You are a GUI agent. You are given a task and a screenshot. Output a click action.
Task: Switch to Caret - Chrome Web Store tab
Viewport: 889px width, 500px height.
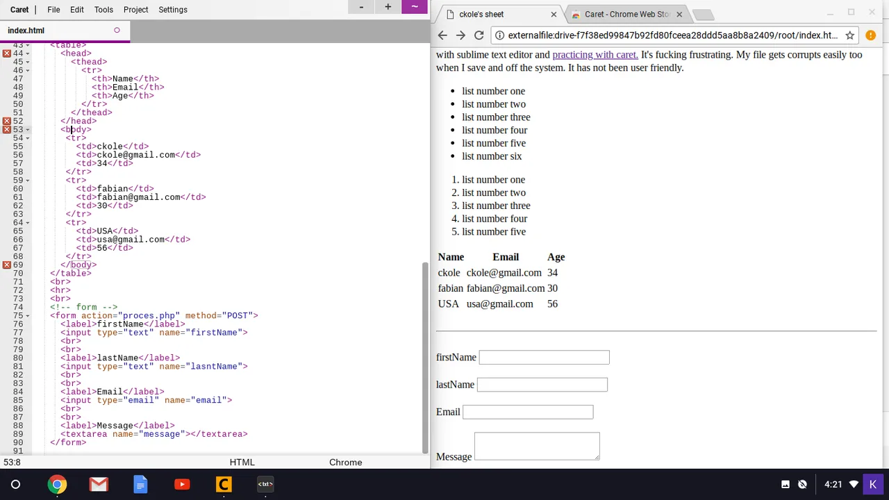(x=625, y=14)
